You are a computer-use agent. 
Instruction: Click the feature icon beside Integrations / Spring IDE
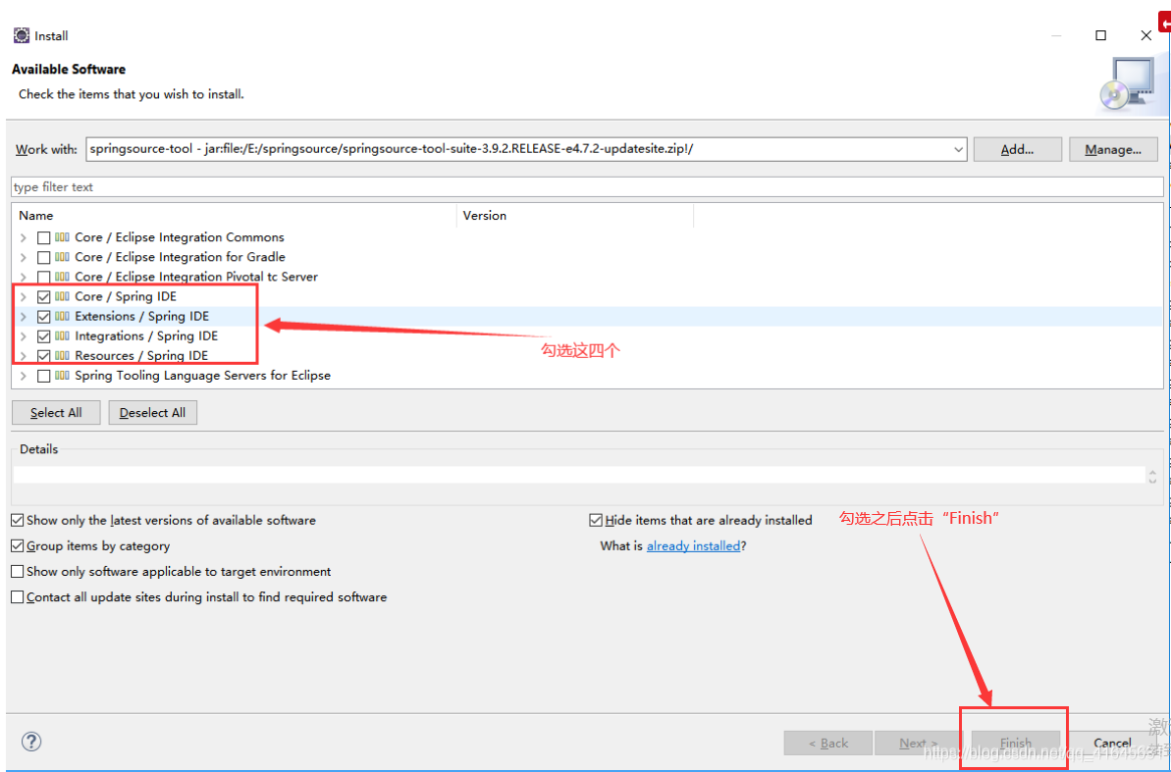(62, 335)
